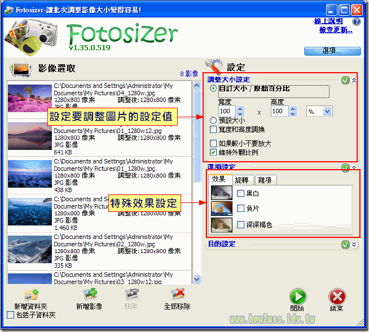Screen dimensions: 369x332
Task: Start resizing with the green play icon
Action: pos(298,296)
